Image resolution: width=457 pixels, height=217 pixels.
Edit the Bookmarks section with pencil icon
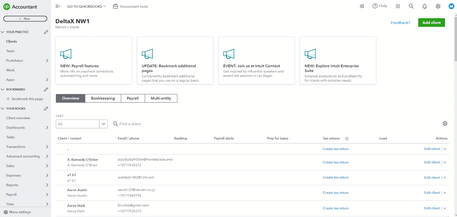tap(46, 89)
